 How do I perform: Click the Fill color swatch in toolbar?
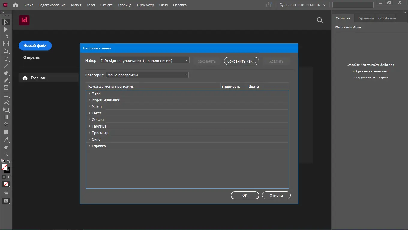click(x=4, y=167)
